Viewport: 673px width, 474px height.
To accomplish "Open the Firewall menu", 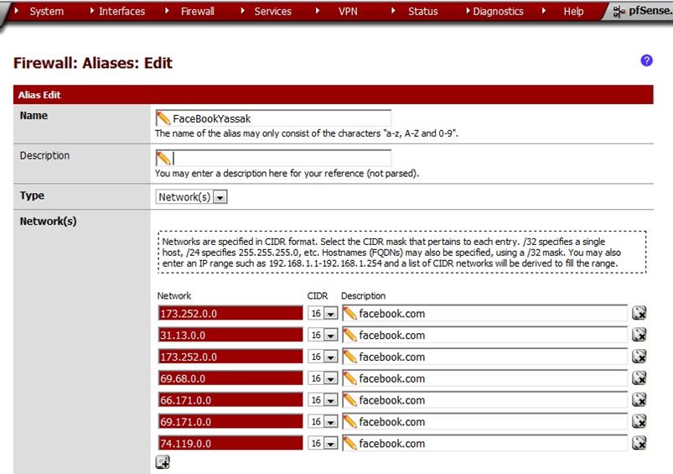I will tap(198, 11).
